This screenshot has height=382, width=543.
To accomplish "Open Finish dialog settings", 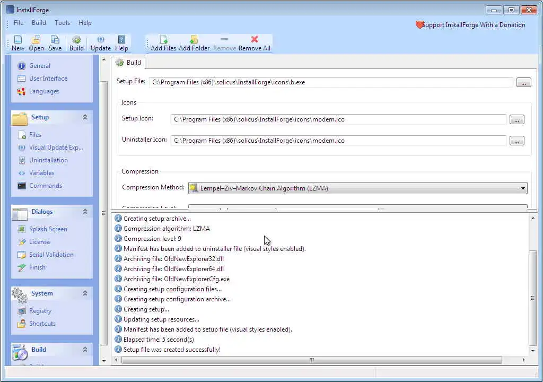I will 31,267.
